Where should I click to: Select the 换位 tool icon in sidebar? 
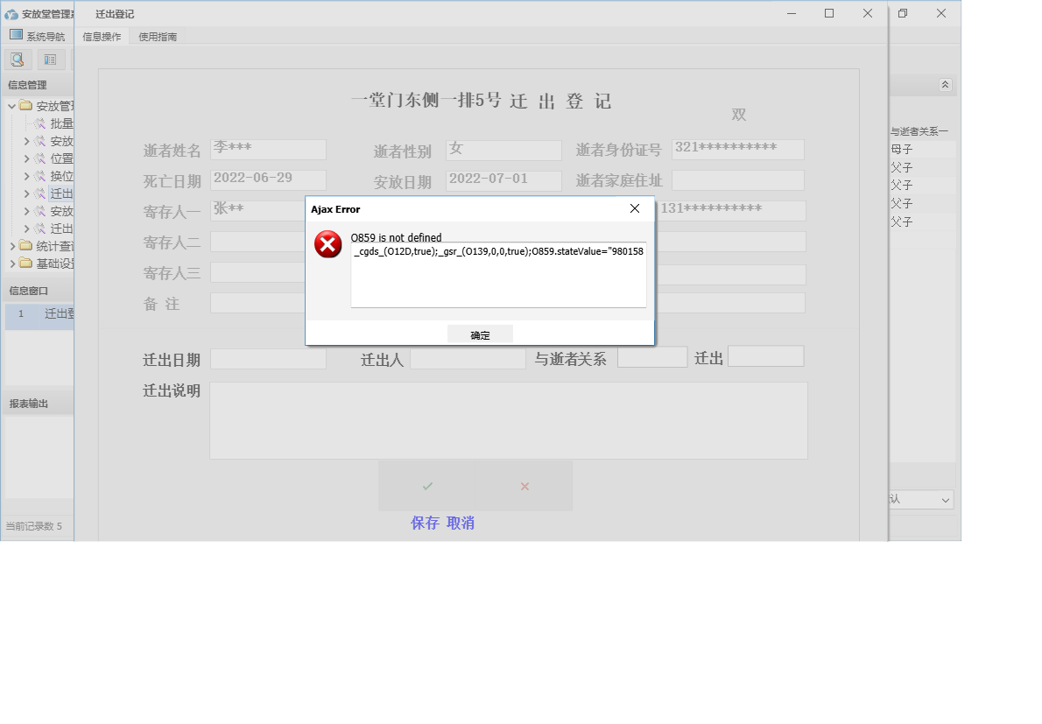point(39,175)
